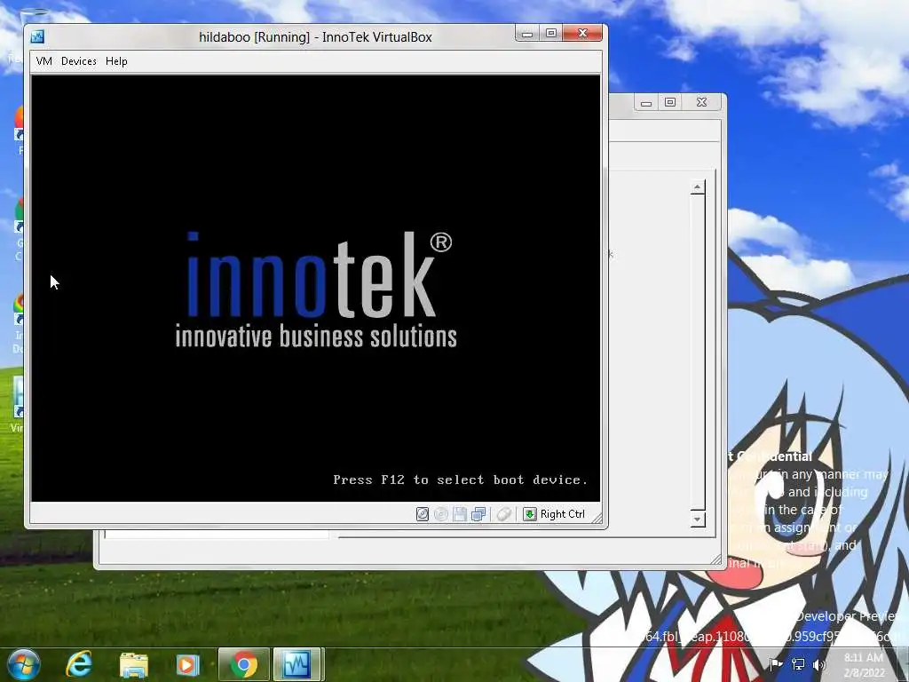Close the background window behind VirtualBox
Image resolution: width=909 pixels, height=682 pixels.
coord(701,103)
